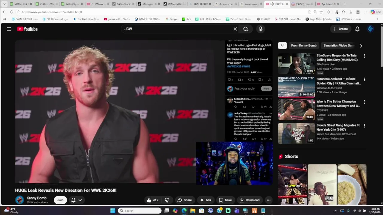Focus the YouTube search input field

[177, 29]
